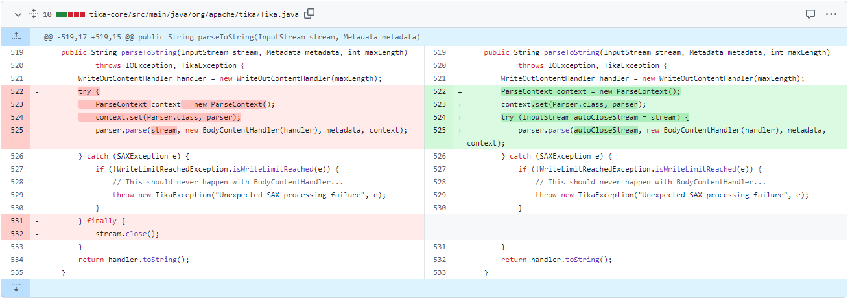This screenshot has height=299, width=850.
Task: Click the diffstat number 10
Action: [47, 14]
